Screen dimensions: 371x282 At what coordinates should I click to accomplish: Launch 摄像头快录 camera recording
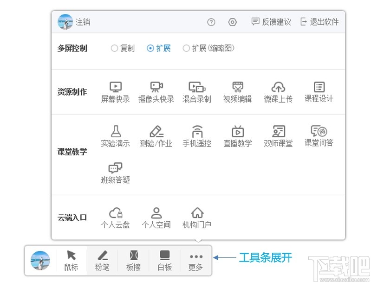(156, 92)
